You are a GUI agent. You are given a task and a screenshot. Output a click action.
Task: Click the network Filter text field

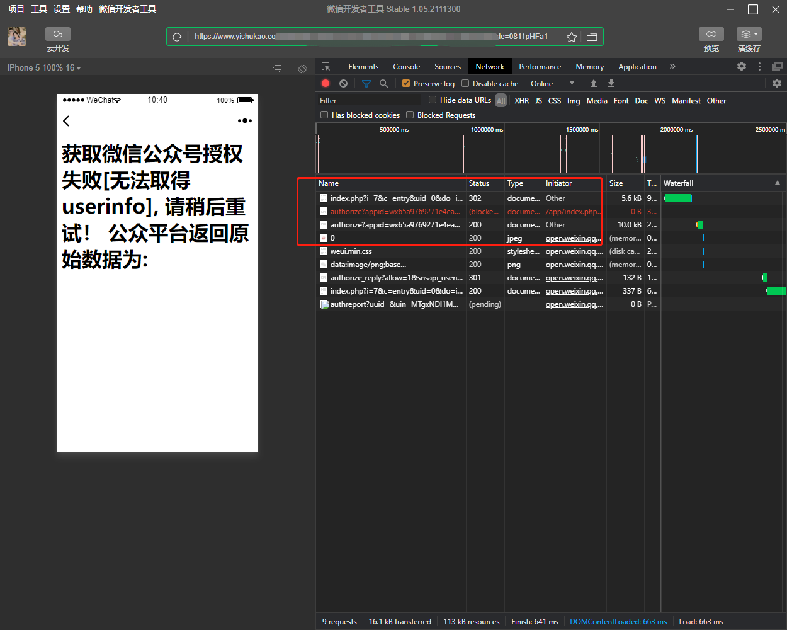point(369,101)
